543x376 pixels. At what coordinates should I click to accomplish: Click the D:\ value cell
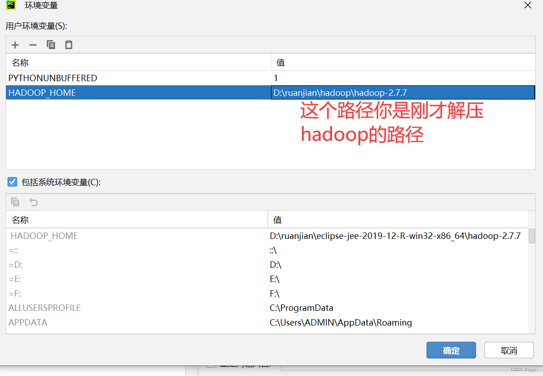276,265
